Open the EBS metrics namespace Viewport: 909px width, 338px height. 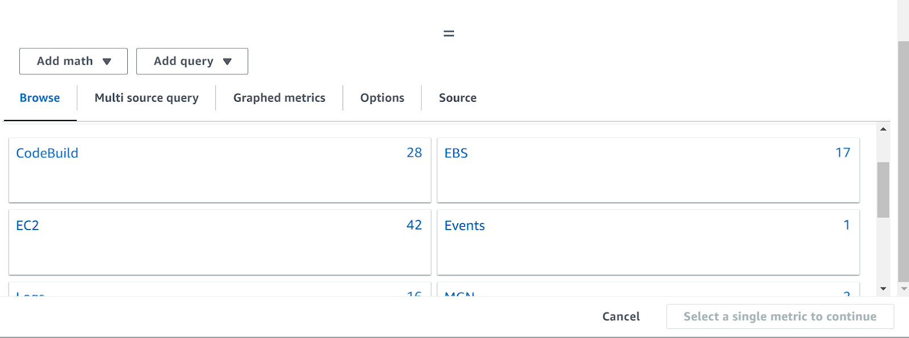tap(648, 170)
